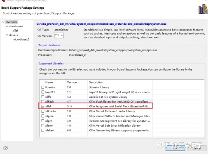Click the Description column header

[x=96, y=82]
